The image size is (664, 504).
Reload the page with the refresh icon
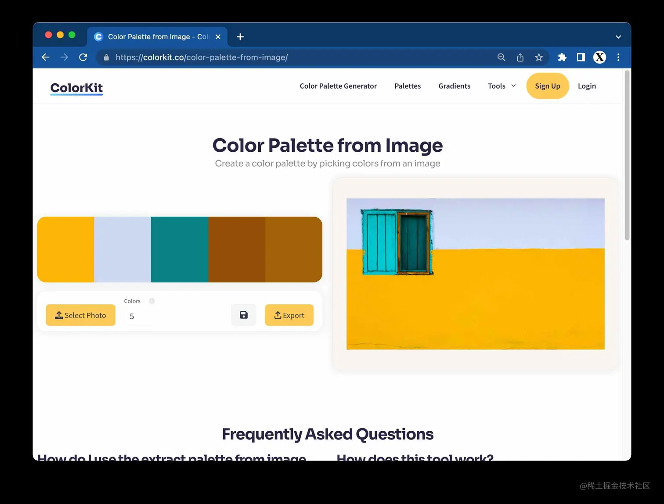(83, 57)
